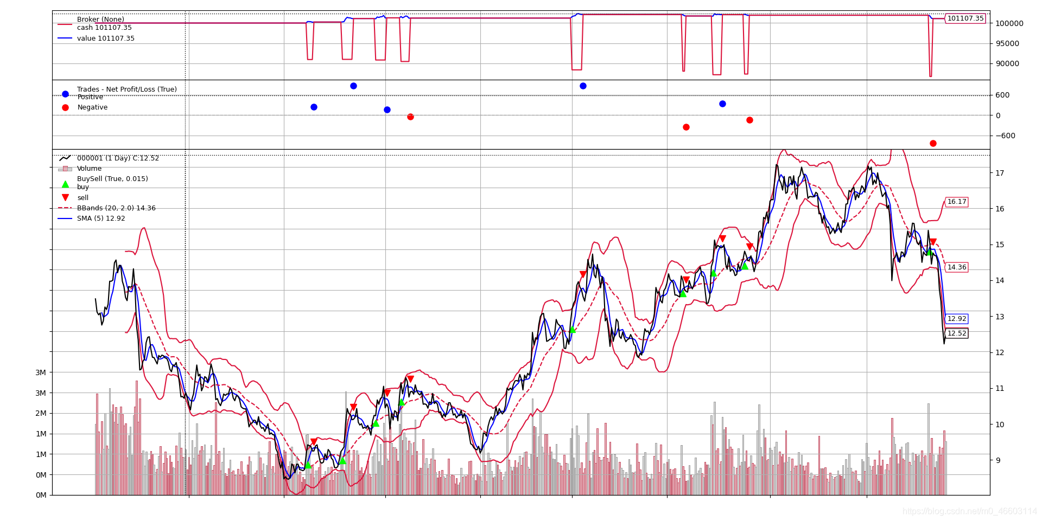Click the 'cash 101107.35' legend entry

point(104,28)
